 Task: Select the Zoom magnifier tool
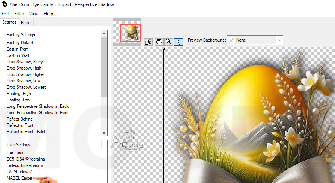tap(168, 42)
